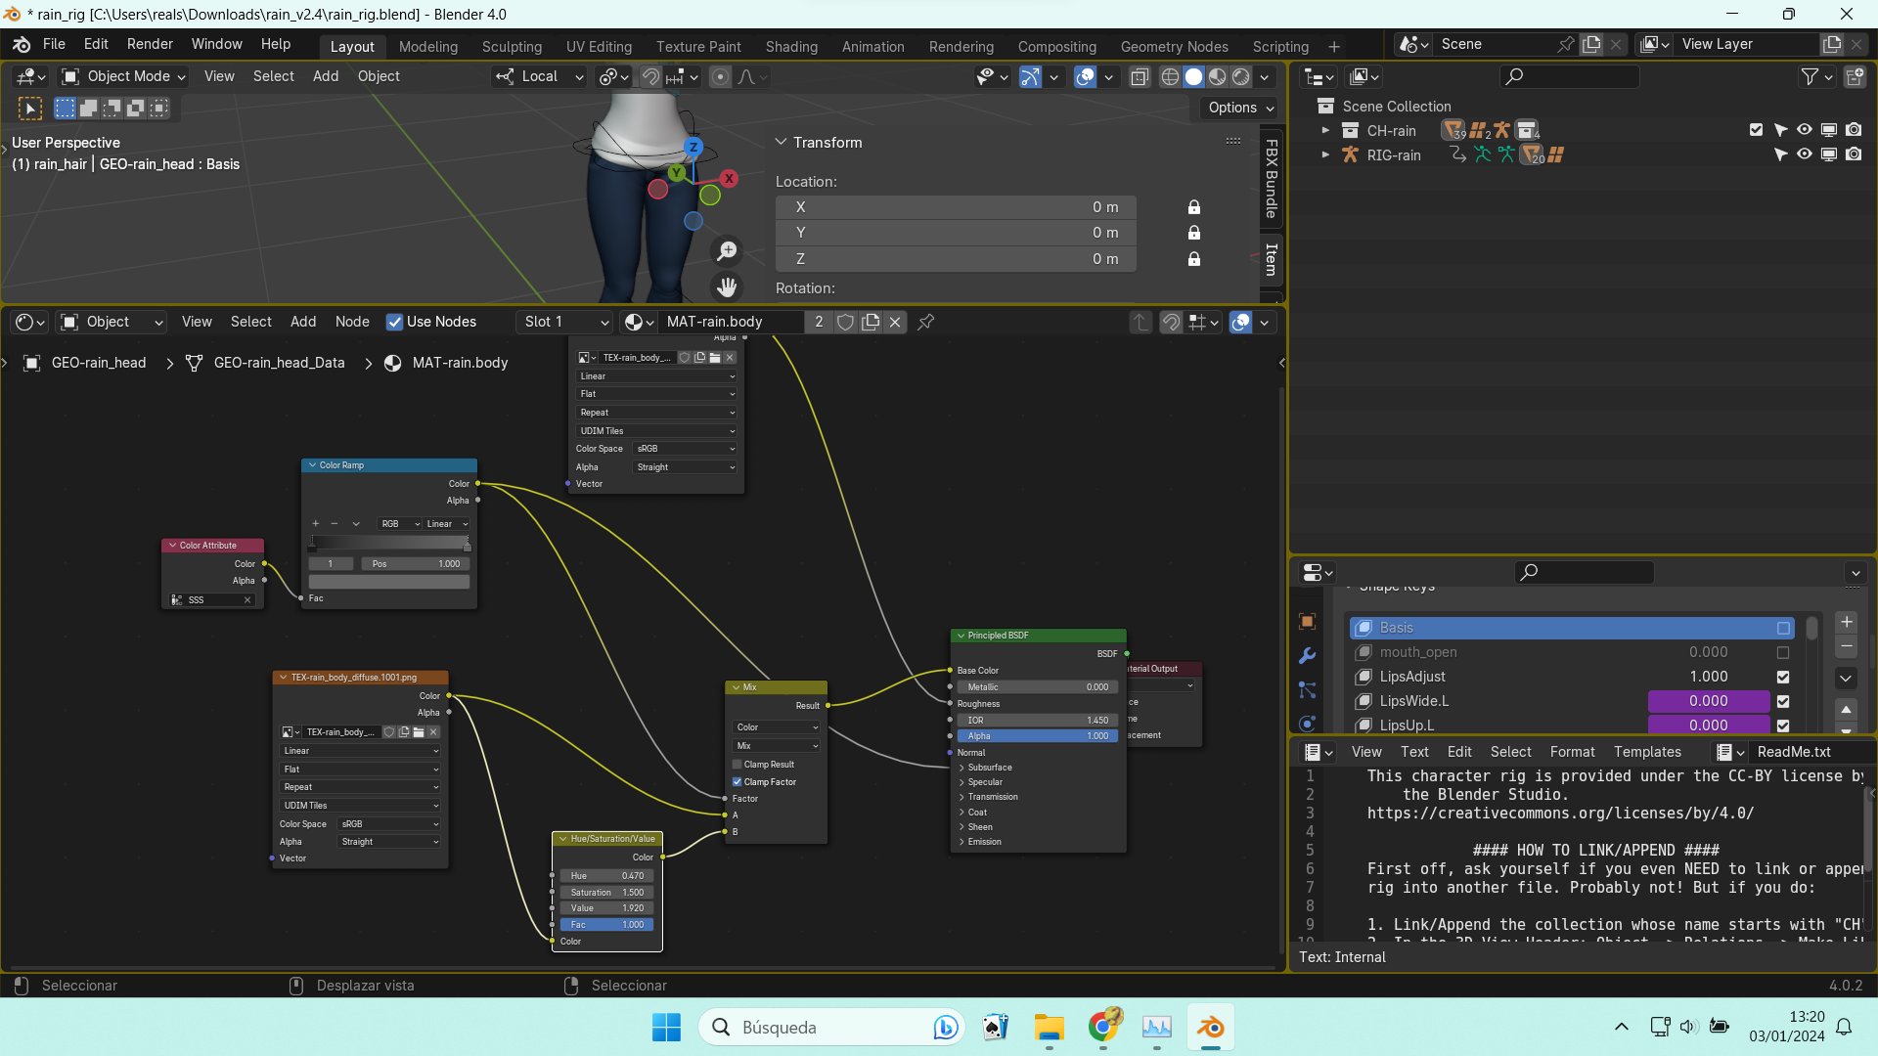Click the fake user shield icon
This screenshot has width=1878, height=1056.
coord(846,322)
